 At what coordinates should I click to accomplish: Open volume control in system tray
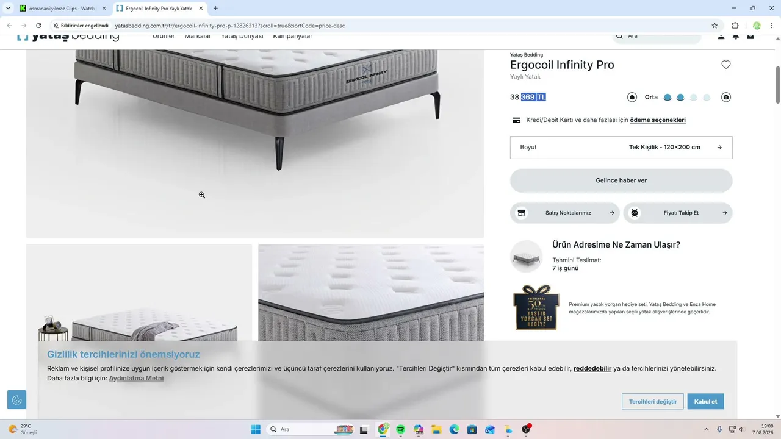tap(742, 429)
